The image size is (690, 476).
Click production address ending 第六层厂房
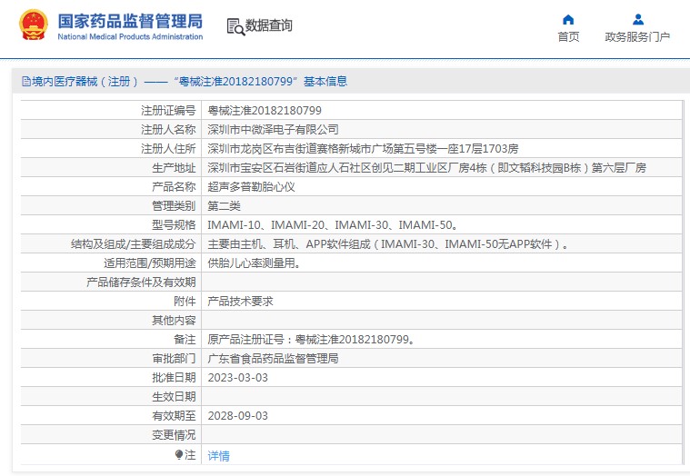427,168
